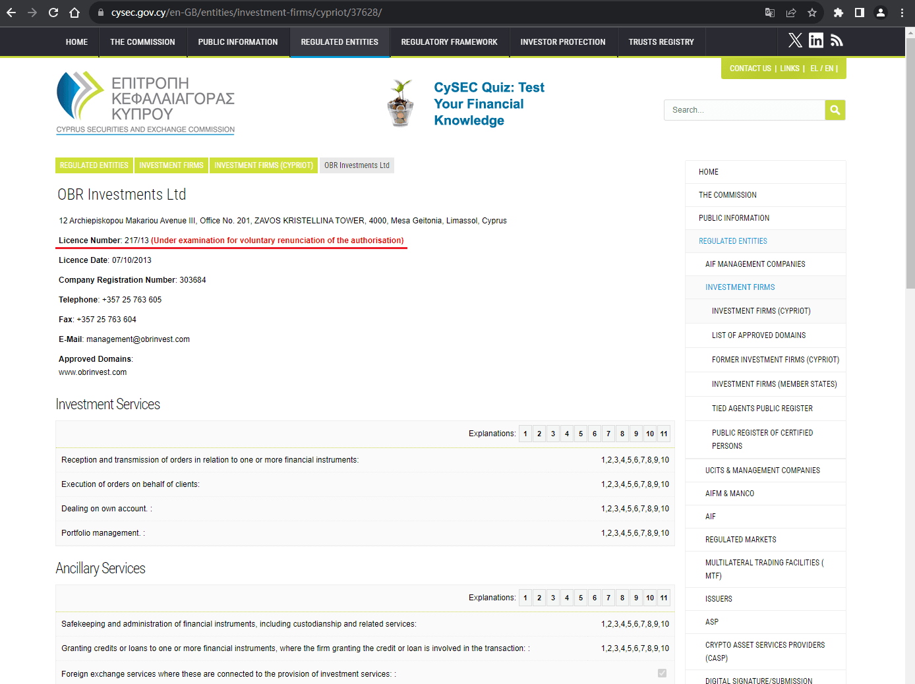This screenshot has height=684, width=915.
Task: Open AIF MANAGEMENT COMPANIES sidebar item
Action: pos(765,264)
